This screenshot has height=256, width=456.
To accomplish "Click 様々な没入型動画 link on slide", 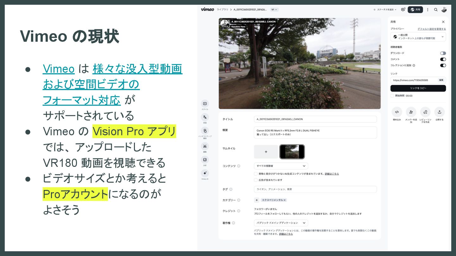I will tap(137, 69).
